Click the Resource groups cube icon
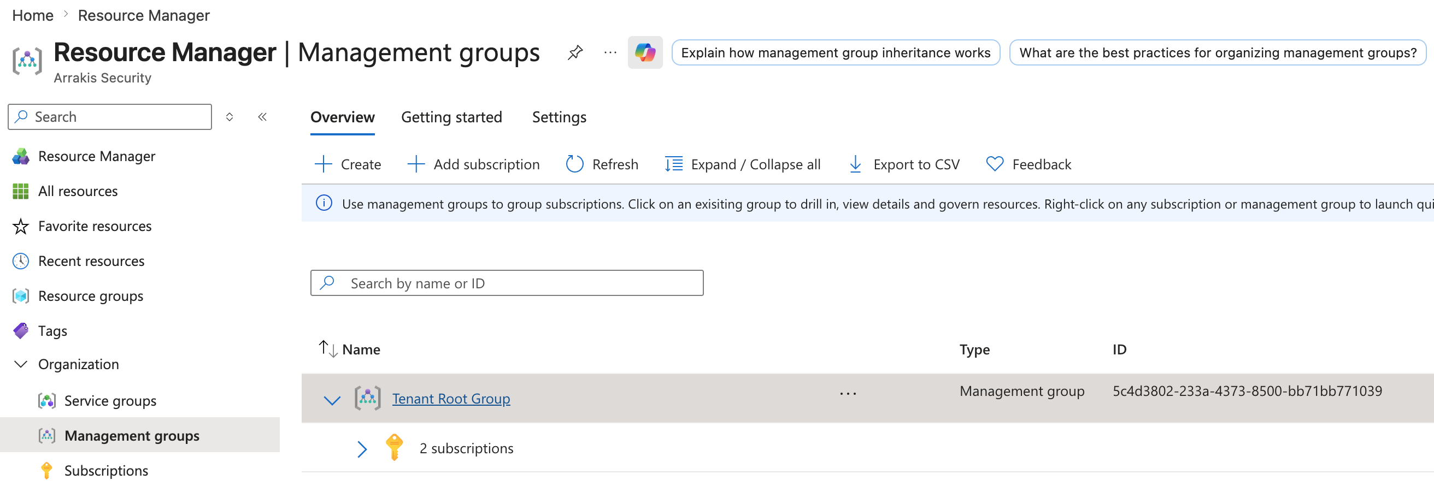Viewport: 1434px width, 486px height. pos(21,297)
